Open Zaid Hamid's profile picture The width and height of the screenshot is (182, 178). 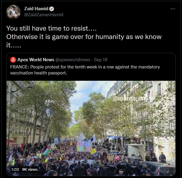13,12
